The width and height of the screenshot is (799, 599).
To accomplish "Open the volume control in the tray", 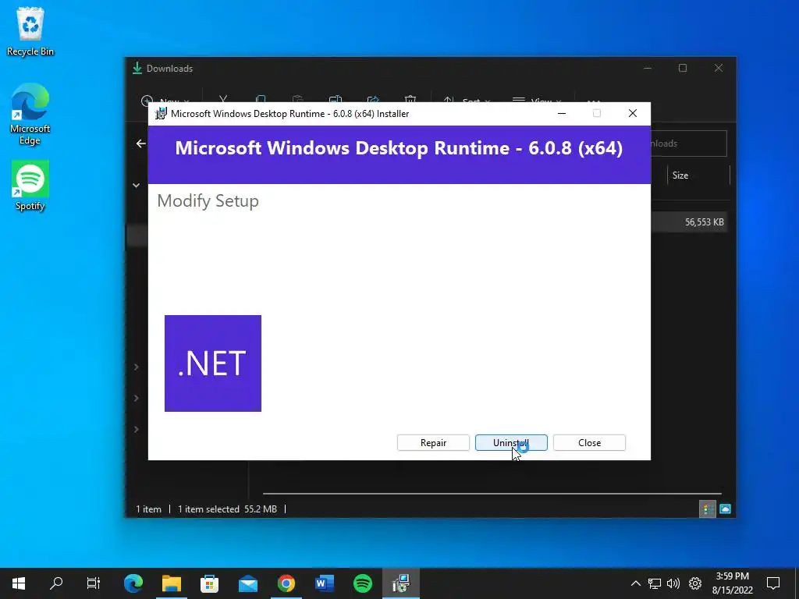I will 673,583.
